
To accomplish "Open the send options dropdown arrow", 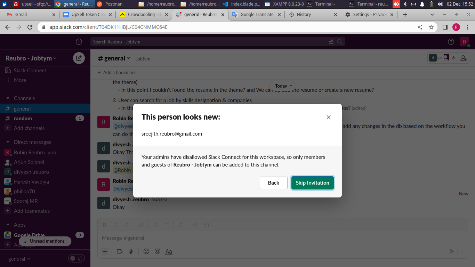I will click(x=461, y=251).
